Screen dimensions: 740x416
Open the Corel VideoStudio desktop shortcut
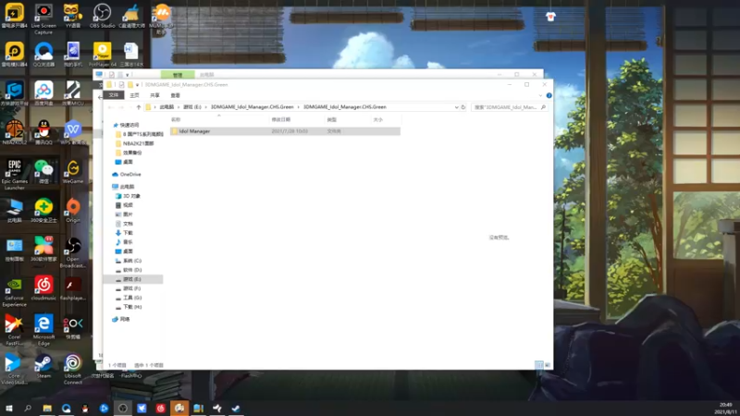pyautogui.click(x=14, y=369)
